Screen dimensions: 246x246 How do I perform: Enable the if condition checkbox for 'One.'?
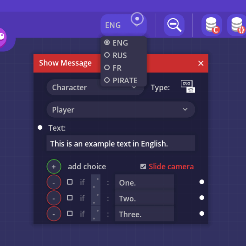[70, 182]
